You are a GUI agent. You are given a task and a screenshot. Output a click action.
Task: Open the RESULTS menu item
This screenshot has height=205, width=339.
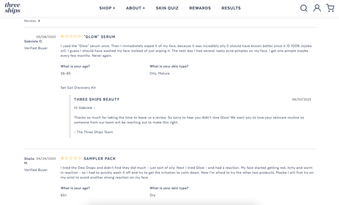[231, 8]
